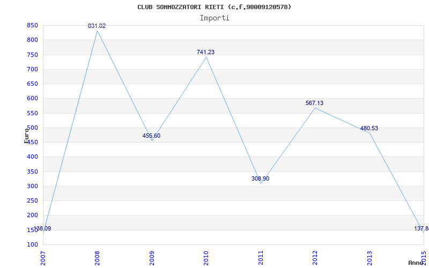The height and width of the screenshot is (268, 429).
Task: Select the 138.09 data label
Action: (x=42, y=228)
